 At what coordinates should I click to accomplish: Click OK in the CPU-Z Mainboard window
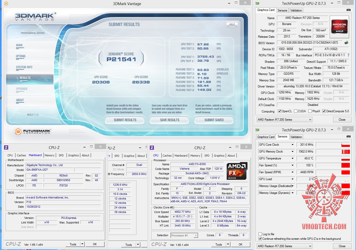point(95,244)
